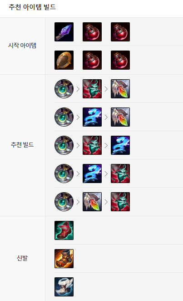Viewport: 183px width, 301px height.
Task: Click the 추천 아이템 빌드 heading
Action: 32,7
